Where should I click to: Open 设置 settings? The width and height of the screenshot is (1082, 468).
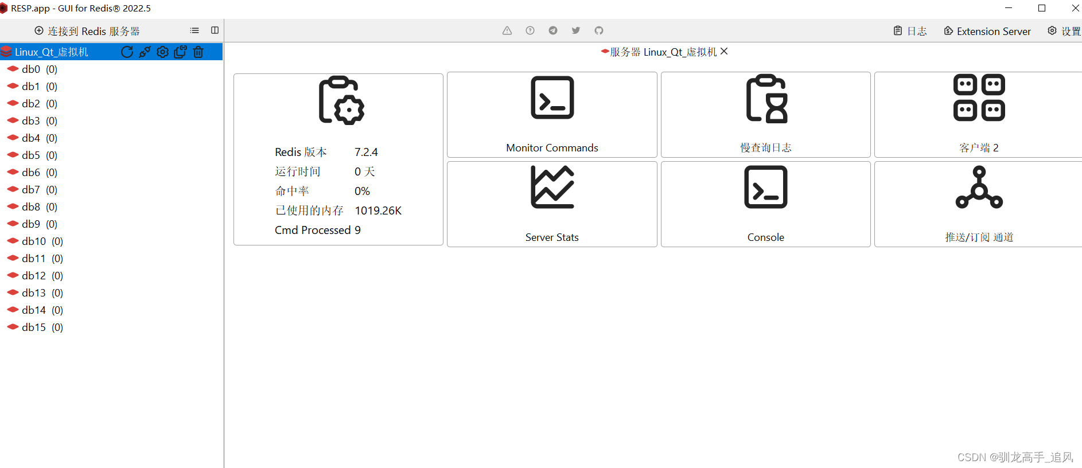click(x=1064, y=31)
